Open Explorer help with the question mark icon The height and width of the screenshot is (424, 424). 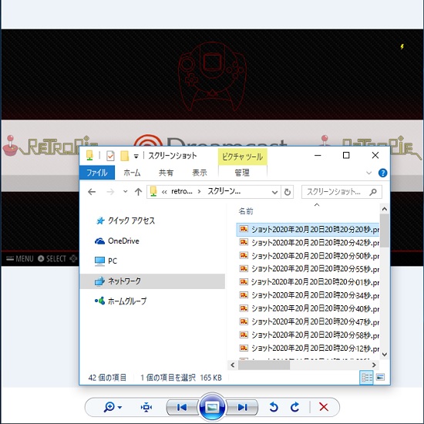tap(382, 173)
